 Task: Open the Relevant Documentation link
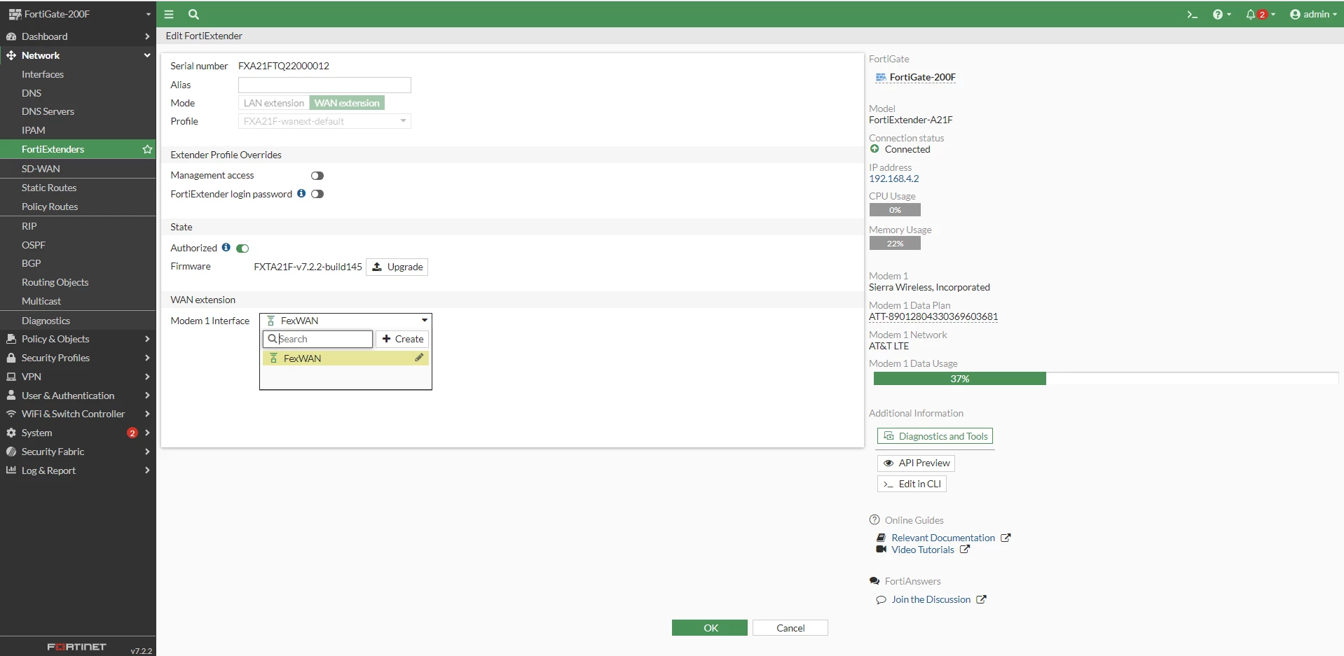(943, 538)
